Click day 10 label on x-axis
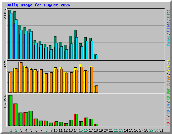 click(55, 130)
